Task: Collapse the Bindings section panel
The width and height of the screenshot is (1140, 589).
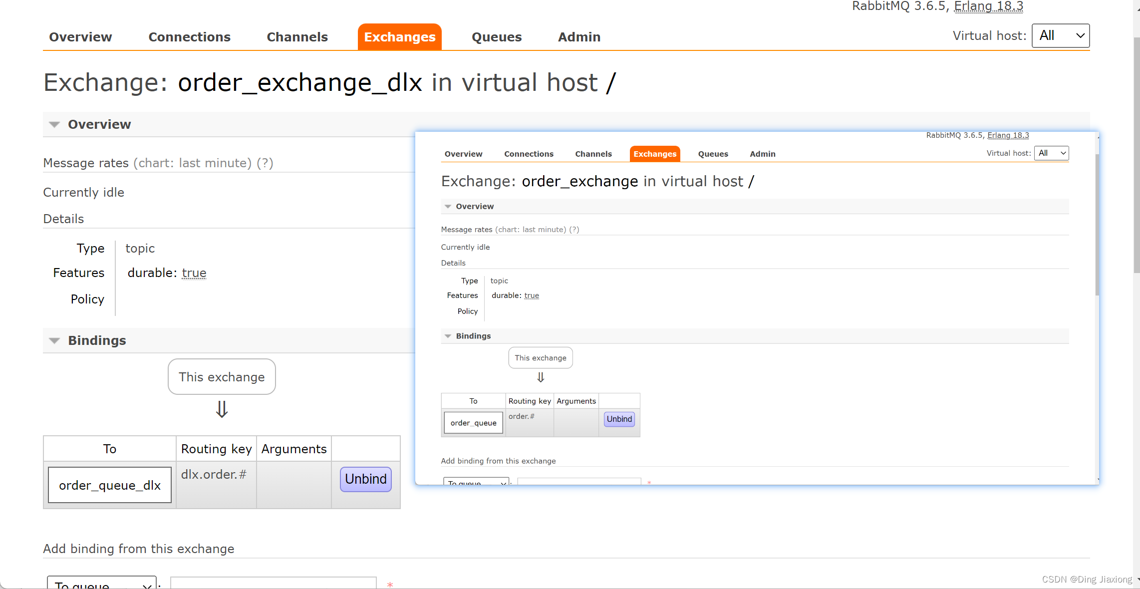Action: (55, 340)
